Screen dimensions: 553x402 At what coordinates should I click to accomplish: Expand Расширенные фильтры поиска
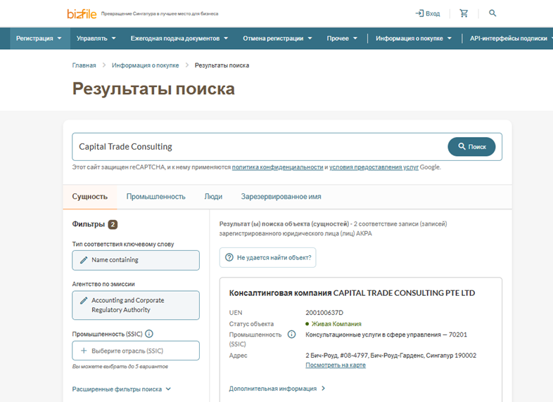(x=122, y=389)
